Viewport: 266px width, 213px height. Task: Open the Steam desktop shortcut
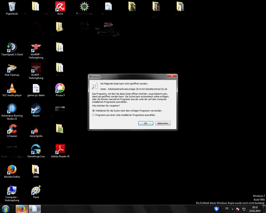[36, 110]
